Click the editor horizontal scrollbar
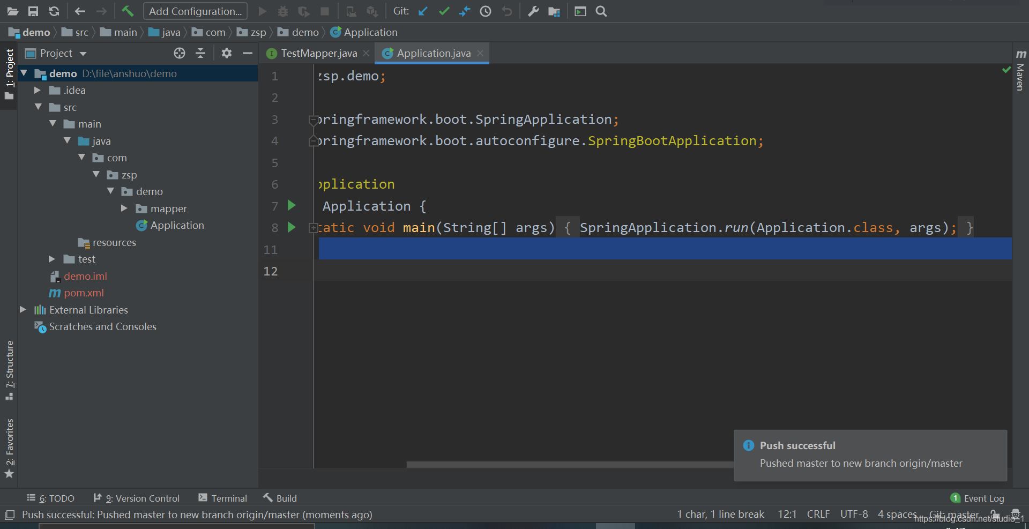Image resolution: width=1029 pixels, height=529 pixels. point(570,465)
